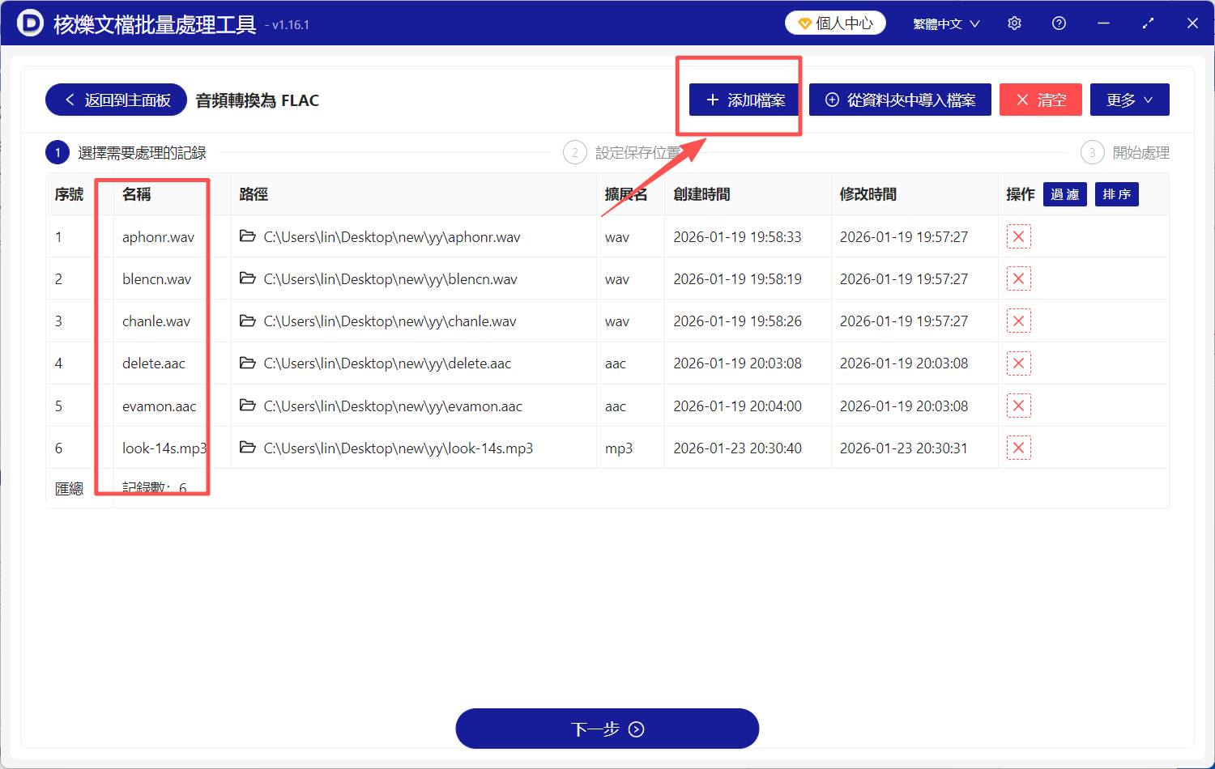Go to step 2 設定保存位置

click(622, 152)
